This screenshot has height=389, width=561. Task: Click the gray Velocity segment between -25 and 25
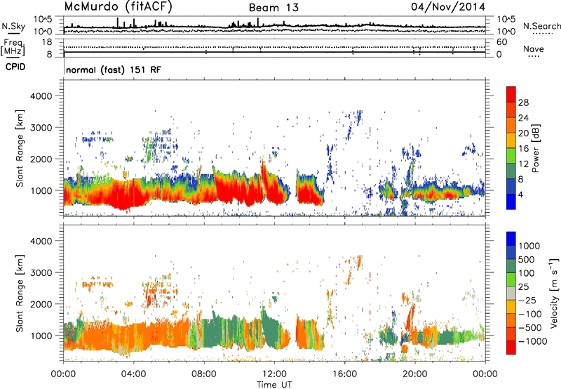[x=511, y=293]
